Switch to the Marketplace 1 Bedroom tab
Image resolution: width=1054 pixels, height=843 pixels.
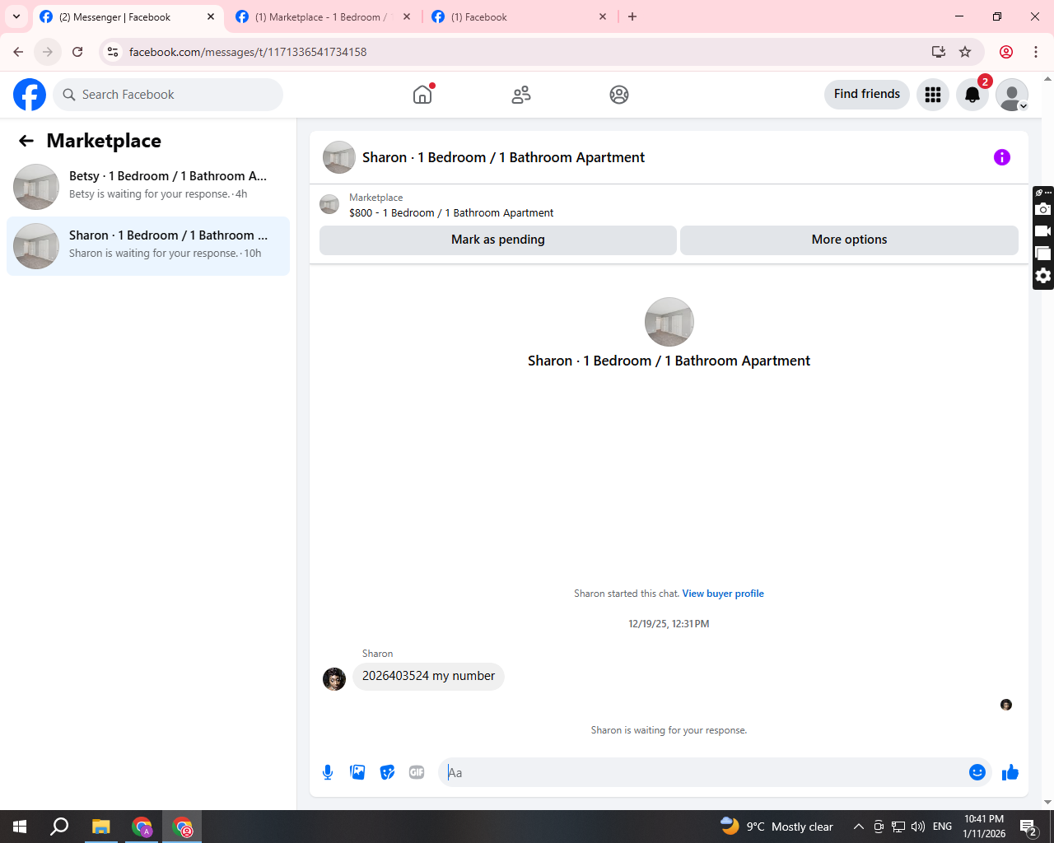321,16
